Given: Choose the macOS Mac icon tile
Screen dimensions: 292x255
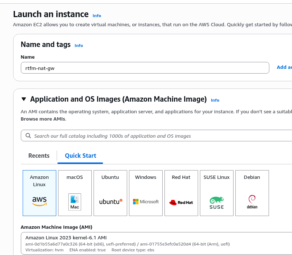Looking at the screenshot, I should (75, 193).
